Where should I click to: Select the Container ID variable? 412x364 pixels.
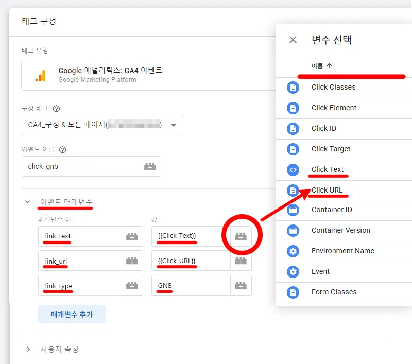coord(344,210)
